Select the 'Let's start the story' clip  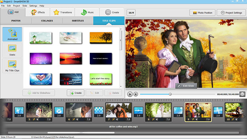101,79
